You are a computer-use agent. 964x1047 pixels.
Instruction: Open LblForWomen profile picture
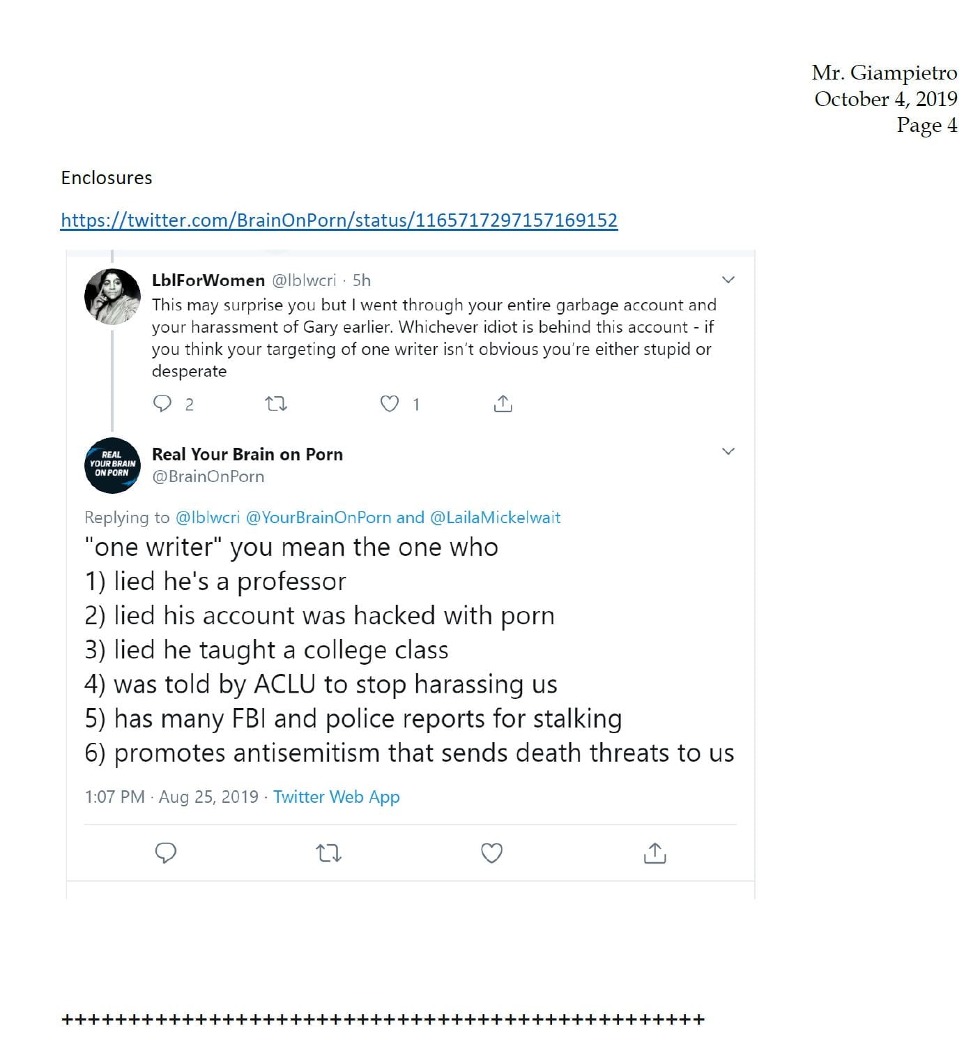pos(112,296)
